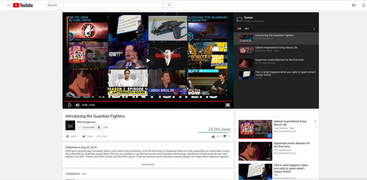This screenshot has height=180, width=367.
Task: Click the blue checkmark on first recommended thumbnail
Action: pyautogui.click(x=269, y=135)
